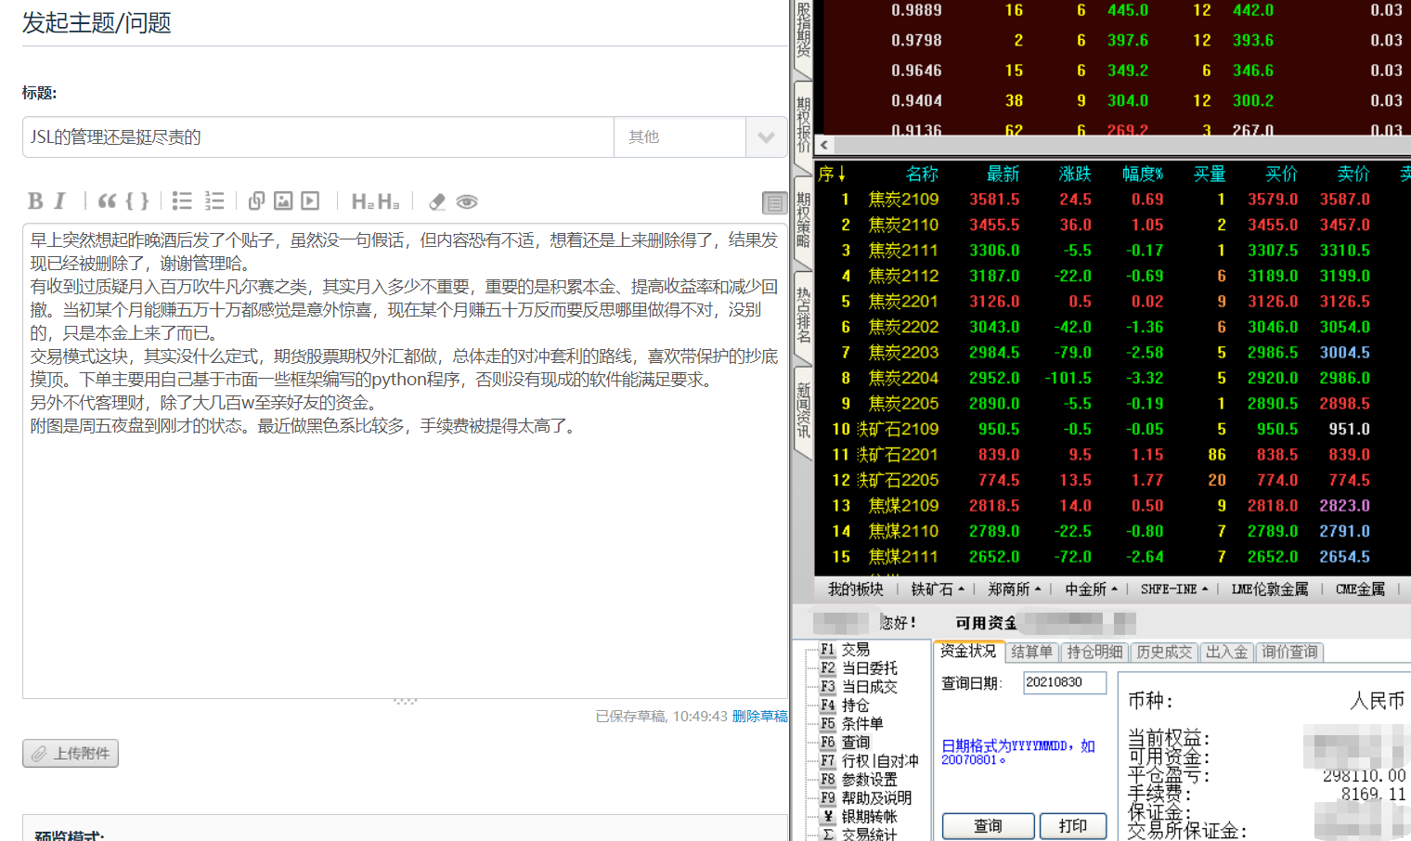Open F8 参数设置 in the trading menu
The height and width of the screenshot is (841, 1411).
[x=859, y=780]
